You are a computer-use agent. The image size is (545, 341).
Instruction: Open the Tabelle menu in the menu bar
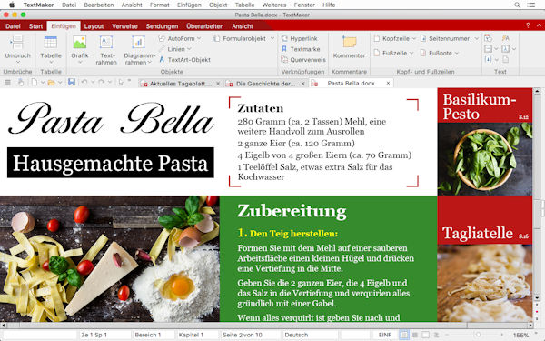coord(244,5)
